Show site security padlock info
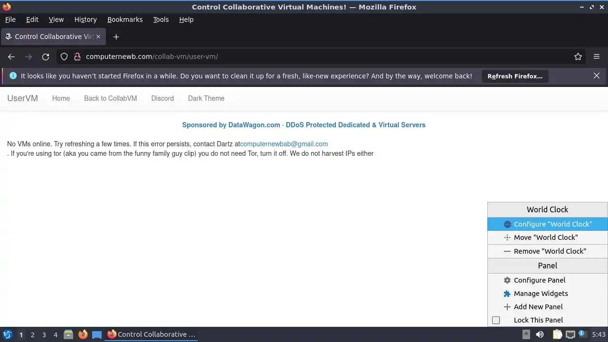This screenshot has height=342, width=608. coord(77,57)
